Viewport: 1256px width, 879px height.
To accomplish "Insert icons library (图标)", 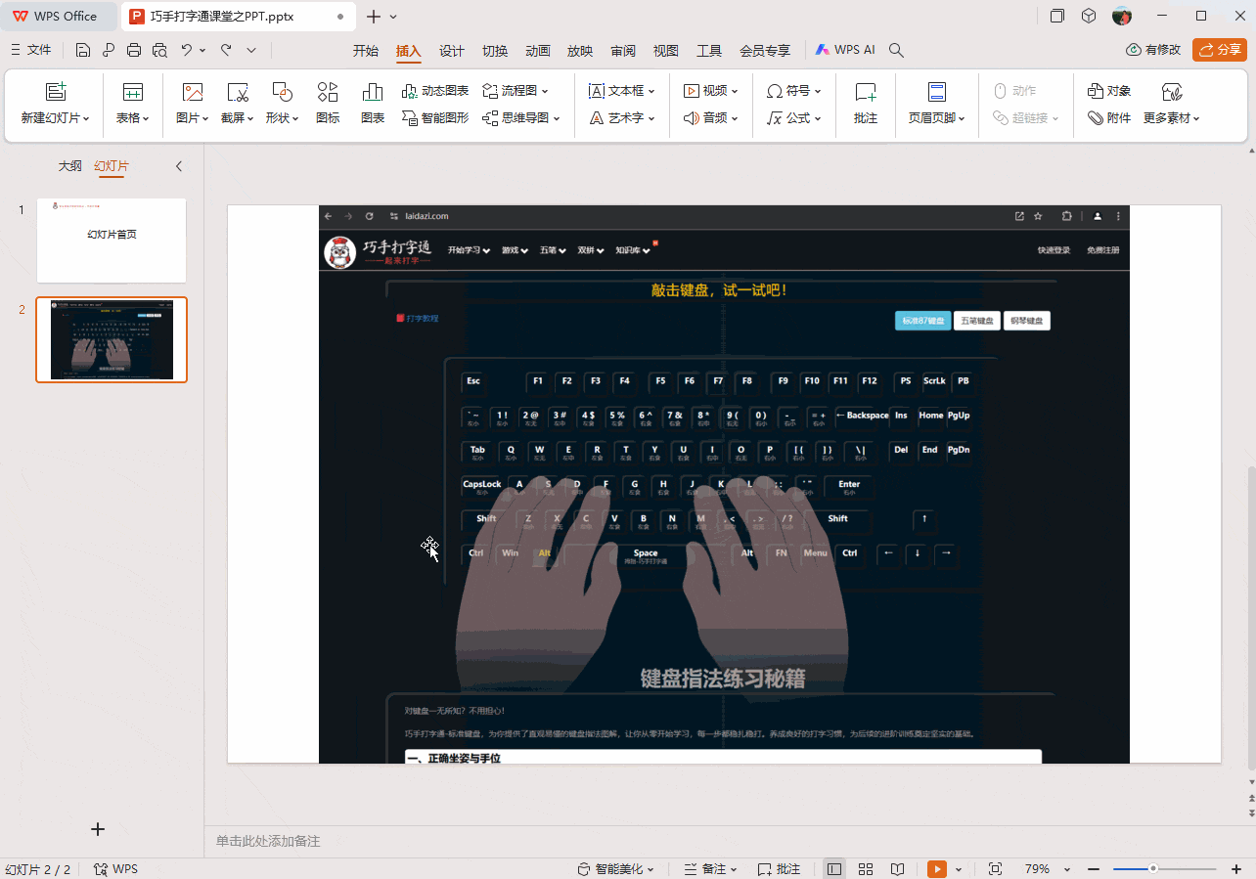I will [x=328, y=104].
